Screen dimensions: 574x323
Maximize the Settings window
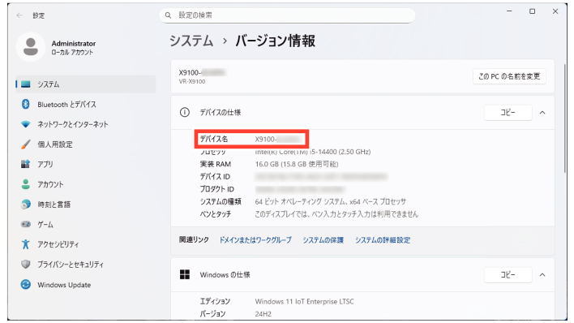(x=533, y=11)
